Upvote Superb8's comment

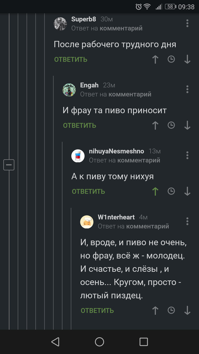click(x=155, y=59)
